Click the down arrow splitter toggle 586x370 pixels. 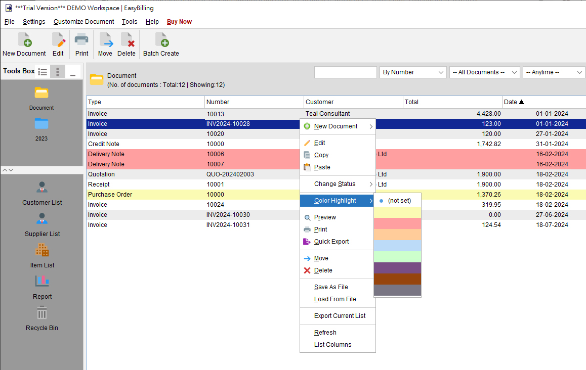(x=11, y=170)
